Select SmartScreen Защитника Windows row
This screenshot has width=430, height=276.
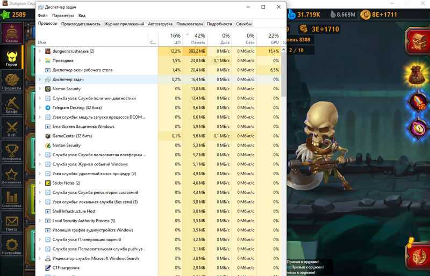point(159,127)
